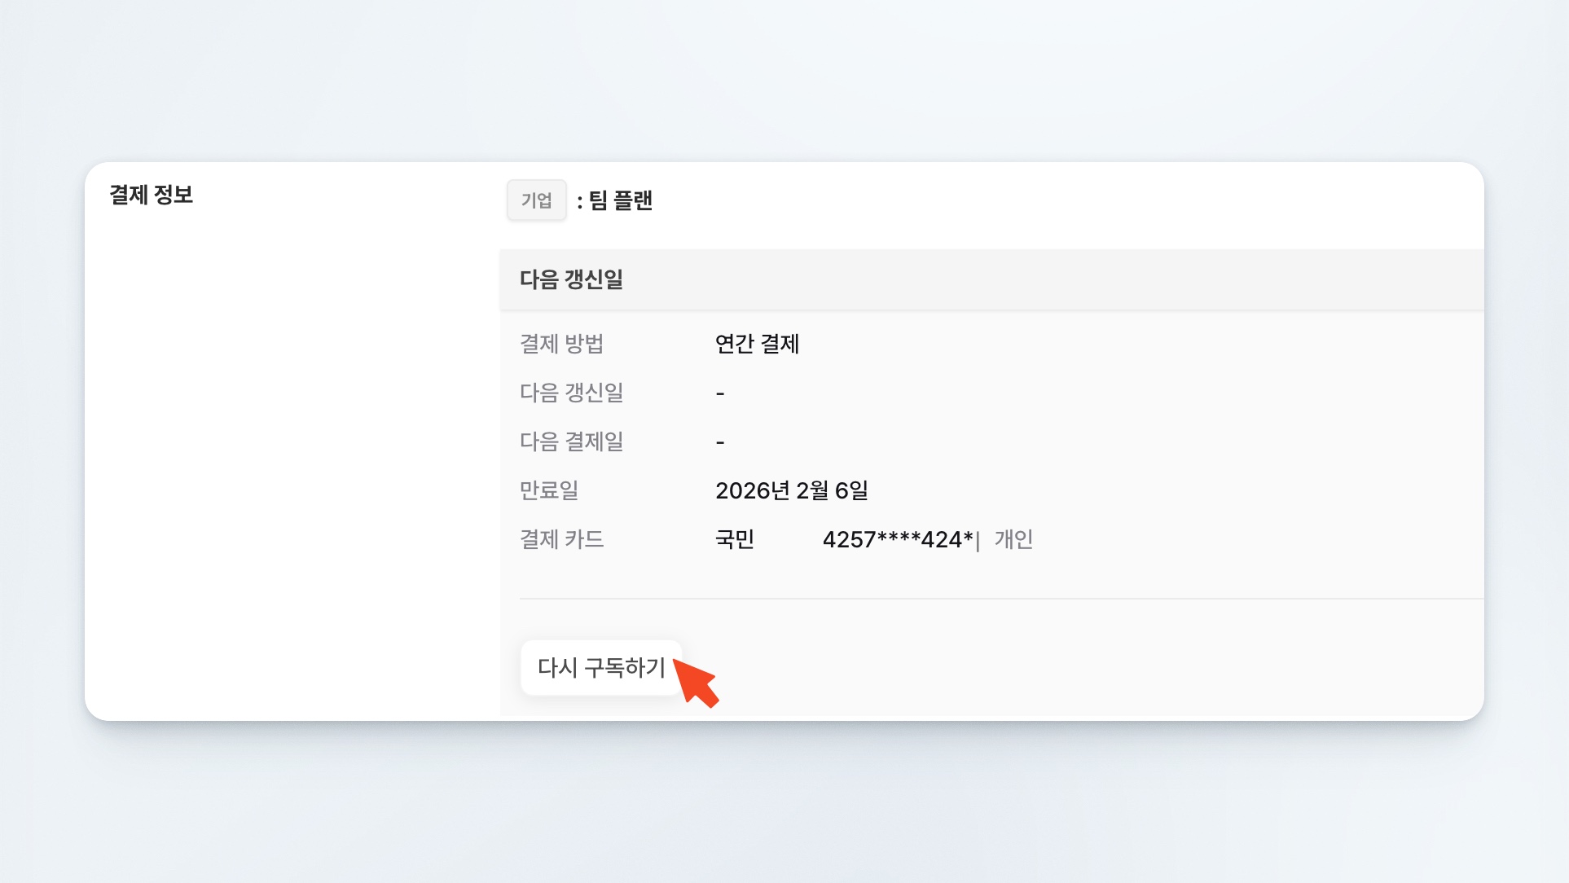Image resolution: width=1569 pixels, height=883 pixels.
Task: Click the dash value beside 다음 갱신일
Action: tap(720, 393)
